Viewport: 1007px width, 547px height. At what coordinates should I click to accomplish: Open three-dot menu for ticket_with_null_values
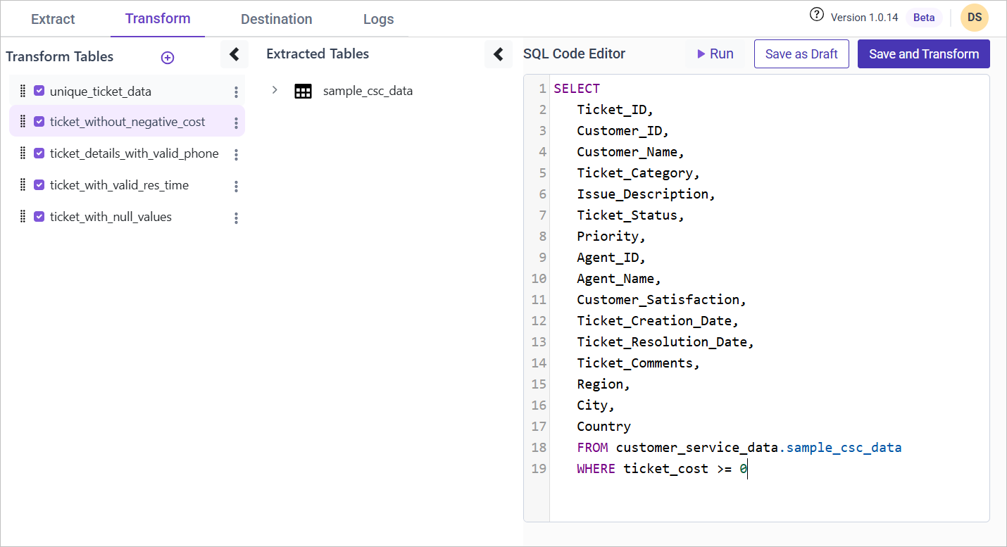(236, 218)
